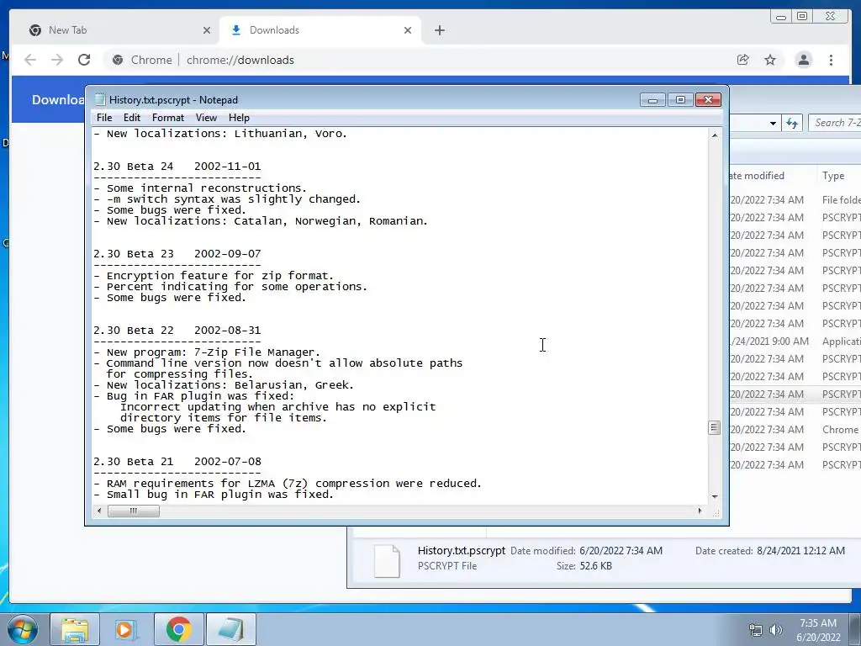The height and width of the screenshot is (646, 861).
Task: Click the 'New program: 7-Zip File Manager' line
Action: [x=207, y=352]
